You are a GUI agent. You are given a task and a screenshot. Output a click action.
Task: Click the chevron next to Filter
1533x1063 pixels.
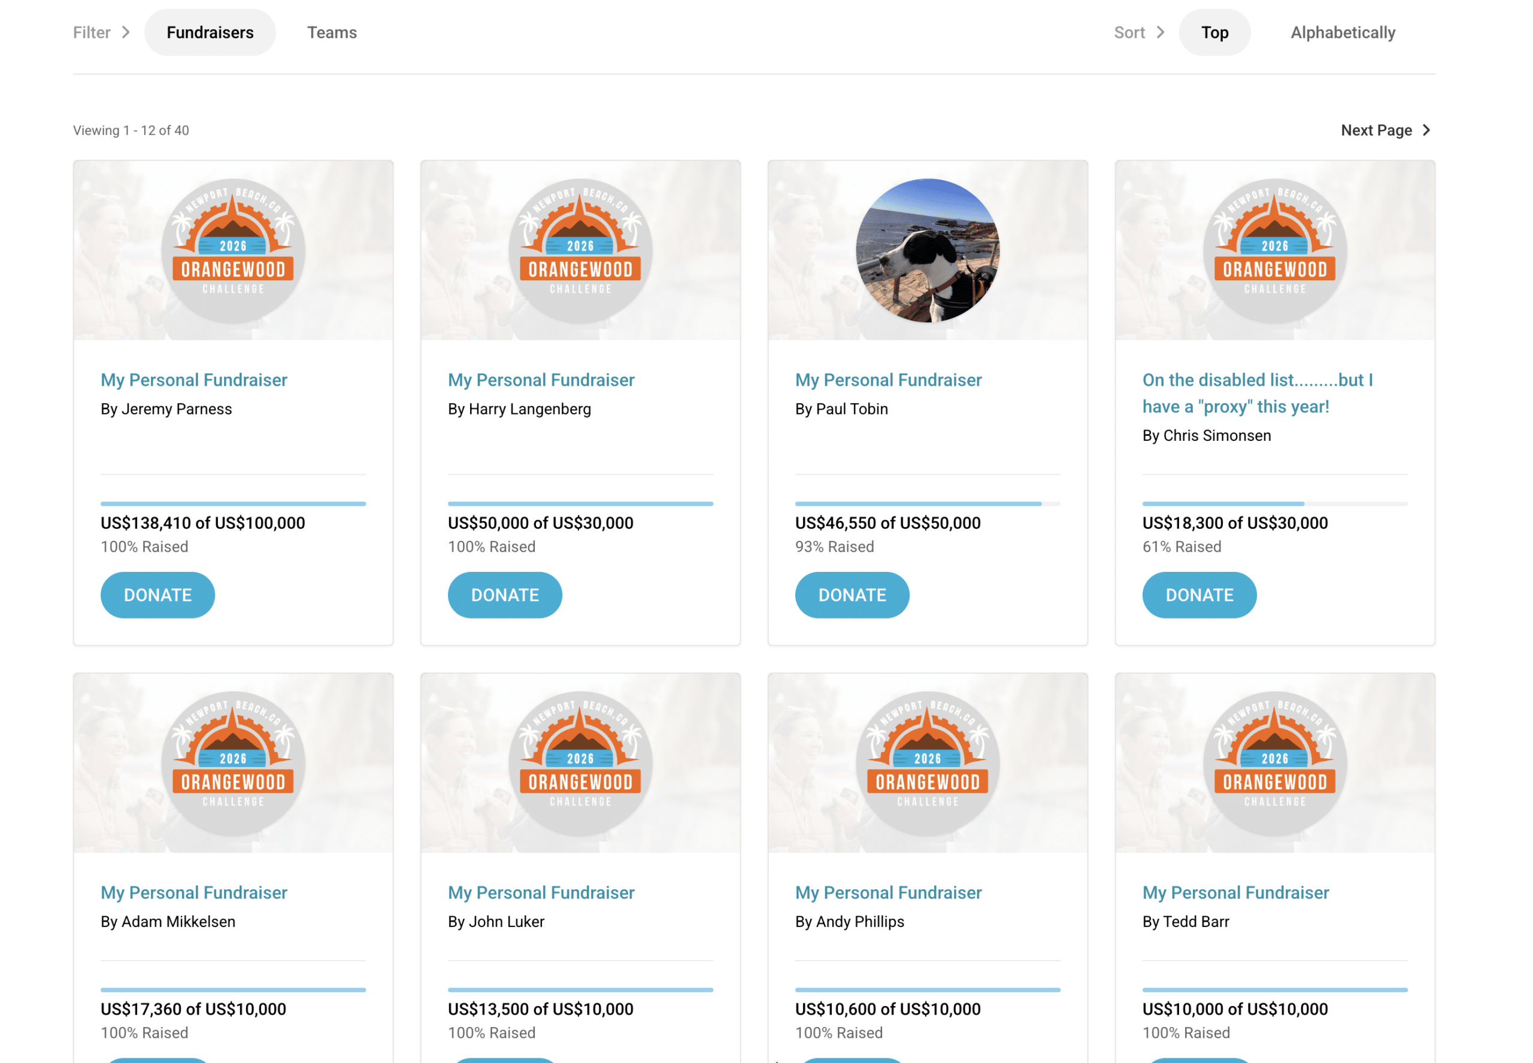(126, 32)
